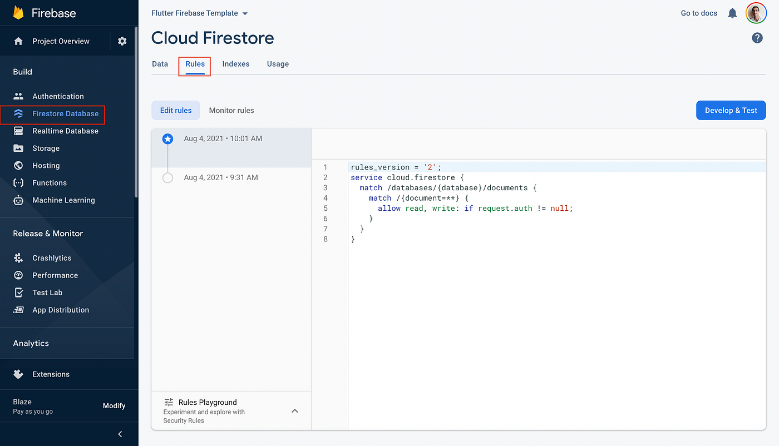Click the Go to docs link
The height and width of the screenshot is (446, 779).
pyautogui.click(x=698, y=13)
